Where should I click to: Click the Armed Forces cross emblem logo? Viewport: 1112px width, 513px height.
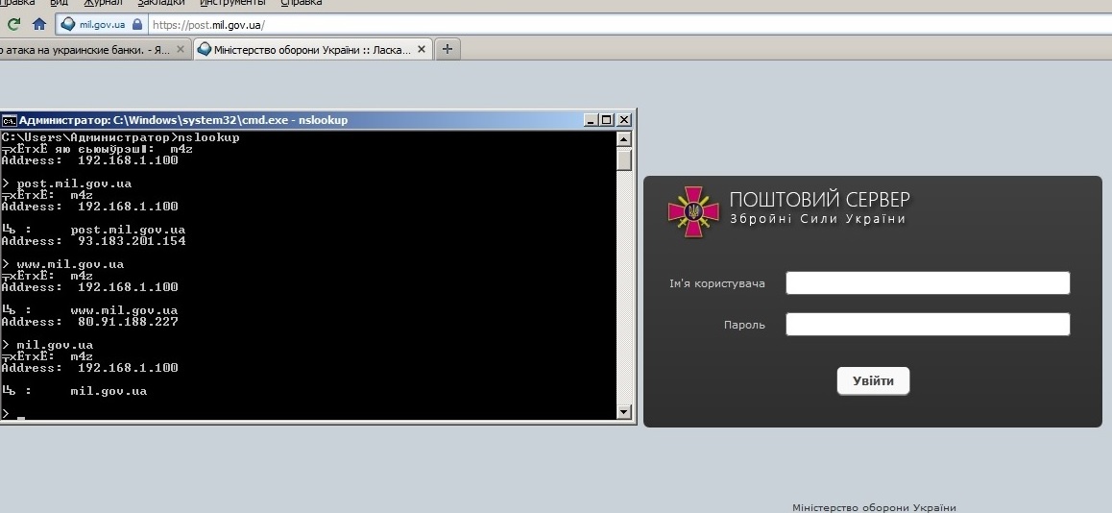(x=693, y=211)
